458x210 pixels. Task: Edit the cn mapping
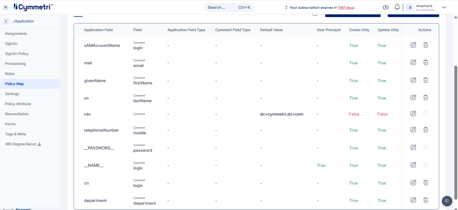click(x=413, y=183)
